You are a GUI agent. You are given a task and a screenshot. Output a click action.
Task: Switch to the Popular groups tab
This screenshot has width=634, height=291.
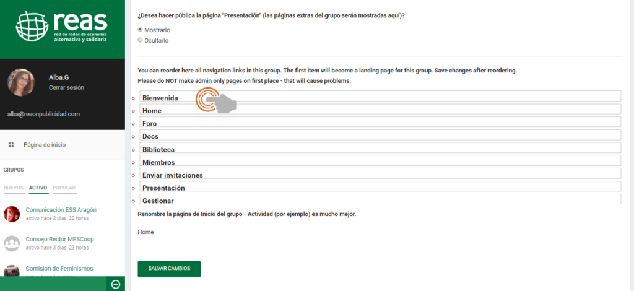point(64,188)
